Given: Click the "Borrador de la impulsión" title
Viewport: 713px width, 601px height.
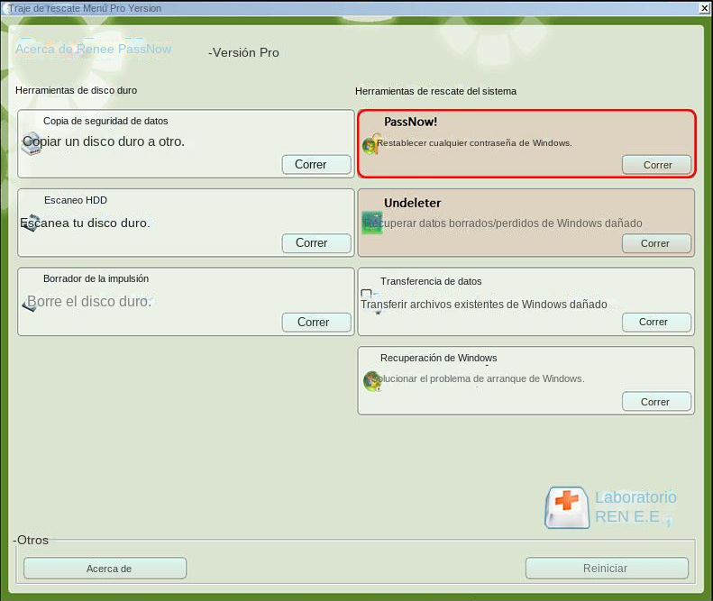Looking at the screenshot, I should [96, 278].
